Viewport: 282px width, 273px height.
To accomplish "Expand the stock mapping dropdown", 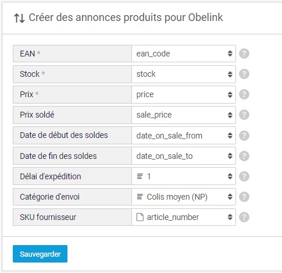I will point(184,74).
